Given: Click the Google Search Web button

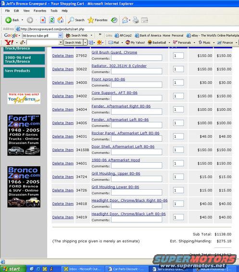Looking at the screenshot, I should [76, 36].
